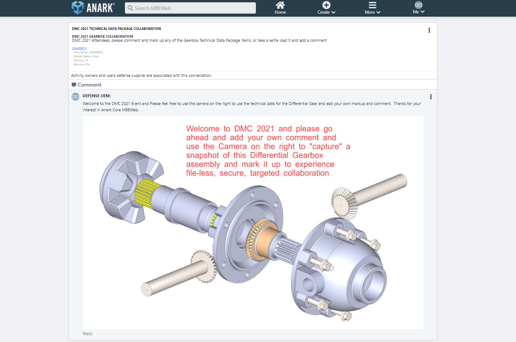Click the 'Revision: R4' text
This screenshot has height=342, width=516.
81,64
